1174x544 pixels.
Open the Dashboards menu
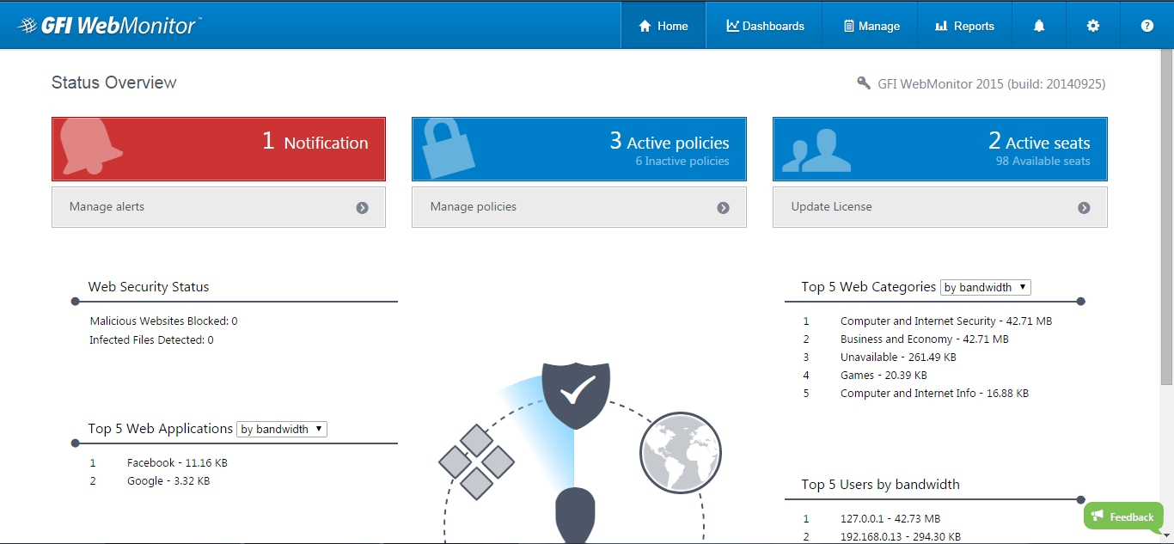(765, 26)
